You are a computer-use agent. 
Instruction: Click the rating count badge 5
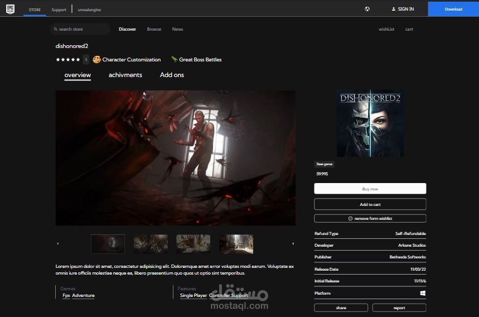pyautogui.click(x=86, y=60)
